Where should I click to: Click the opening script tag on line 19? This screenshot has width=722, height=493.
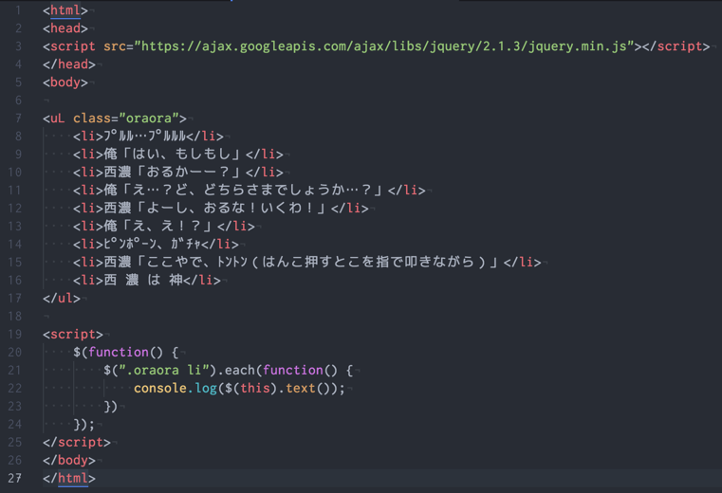click(73, 334)
